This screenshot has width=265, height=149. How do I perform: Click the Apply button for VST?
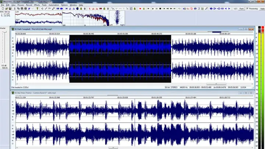(262, 8)
